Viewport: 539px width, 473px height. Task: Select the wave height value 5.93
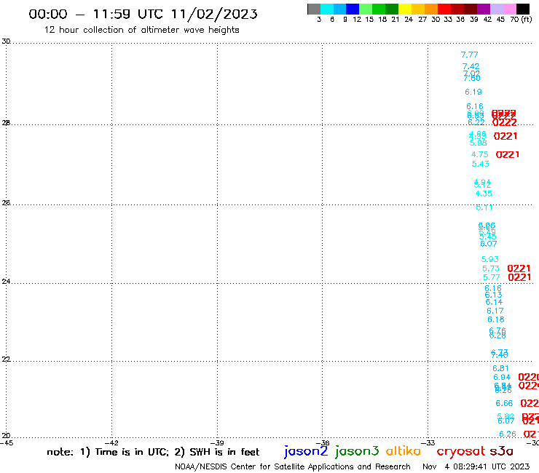pos(490,259)
